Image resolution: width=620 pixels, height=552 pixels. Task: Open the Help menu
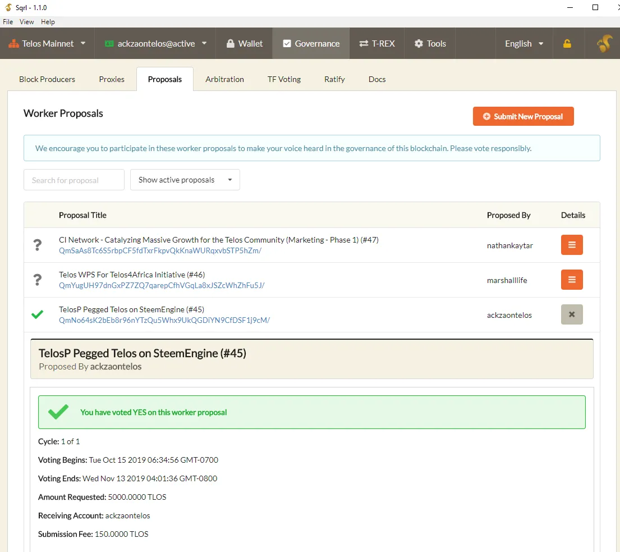[x=48, y=22]
